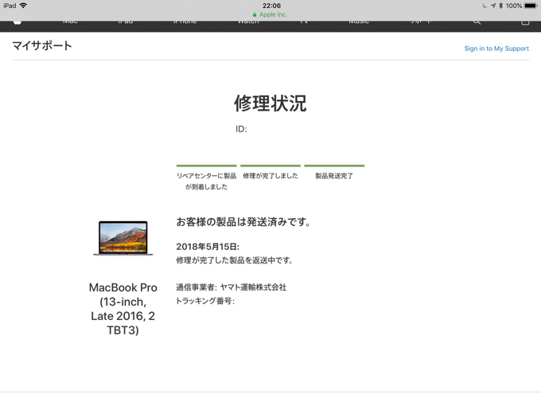Tap the 22:06 clock in status bar
The width and height of the screenshot is (541, 406).
point(271,6)
